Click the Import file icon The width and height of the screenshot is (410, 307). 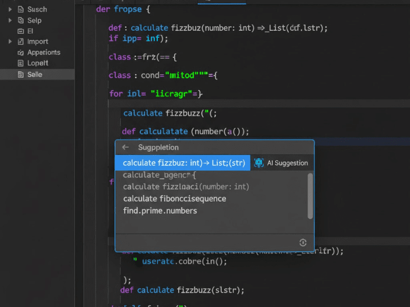coord(20,41)
